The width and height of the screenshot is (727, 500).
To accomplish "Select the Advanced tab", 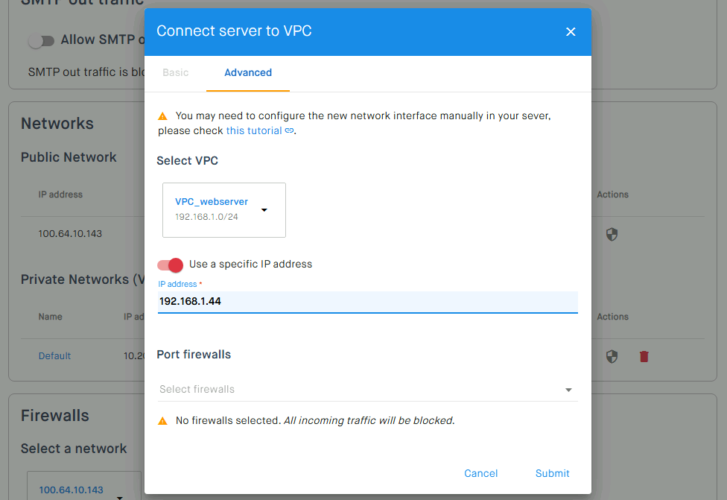I will click(x=248, y=73).
